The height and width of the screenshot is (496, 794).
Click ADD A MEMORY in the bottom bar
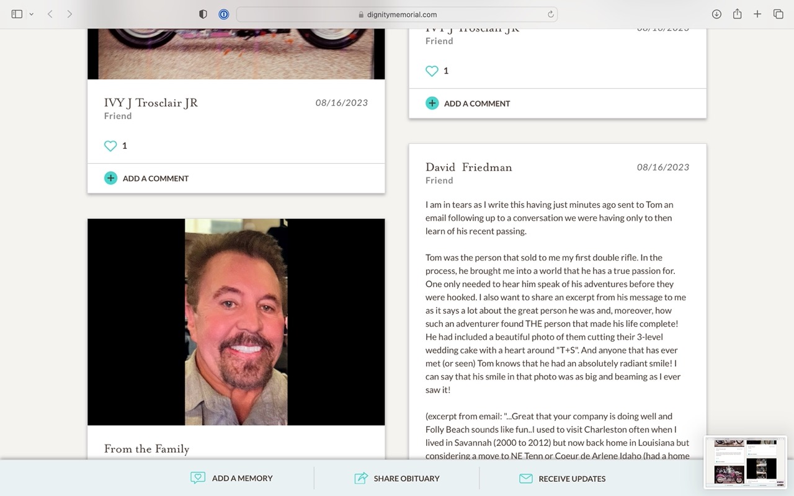pyautogui.click(x=243, y=479)
